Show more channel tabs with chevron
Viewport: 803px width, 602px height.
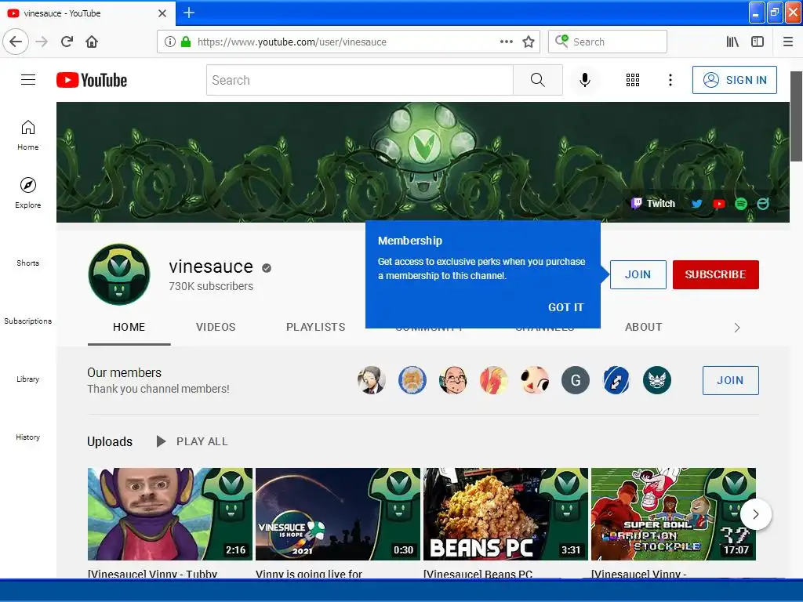(x=737, y=328)
